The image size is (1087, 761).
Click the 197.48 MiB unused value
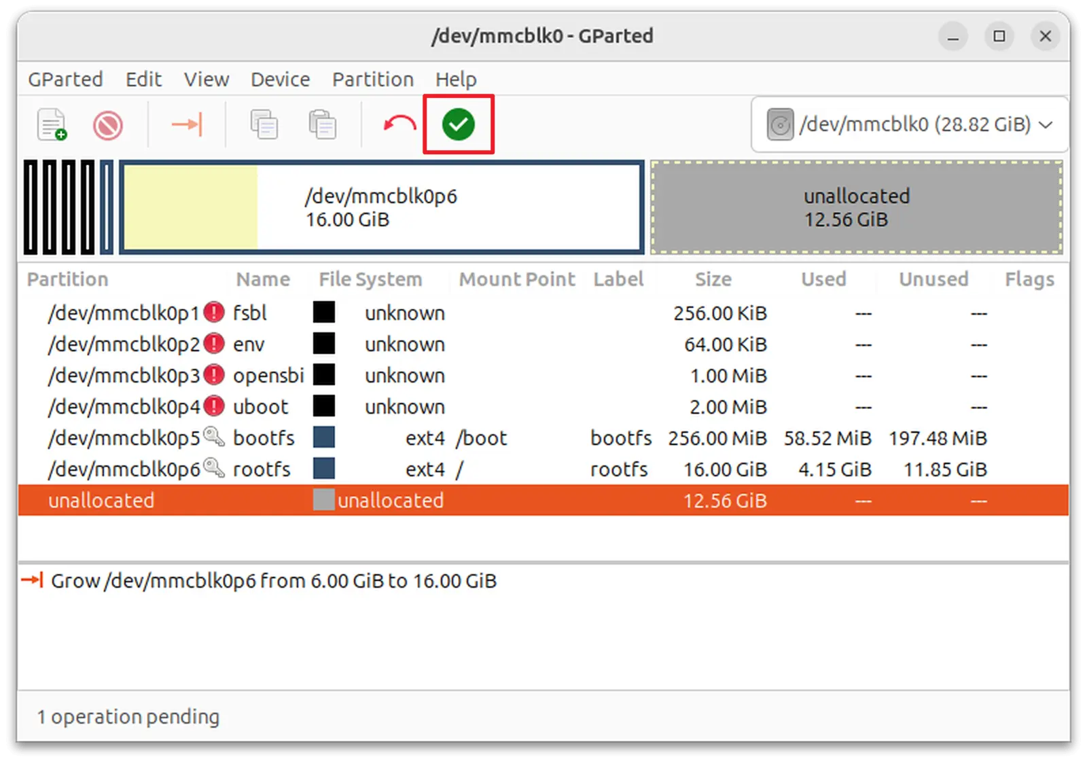[x=938, y=438]
